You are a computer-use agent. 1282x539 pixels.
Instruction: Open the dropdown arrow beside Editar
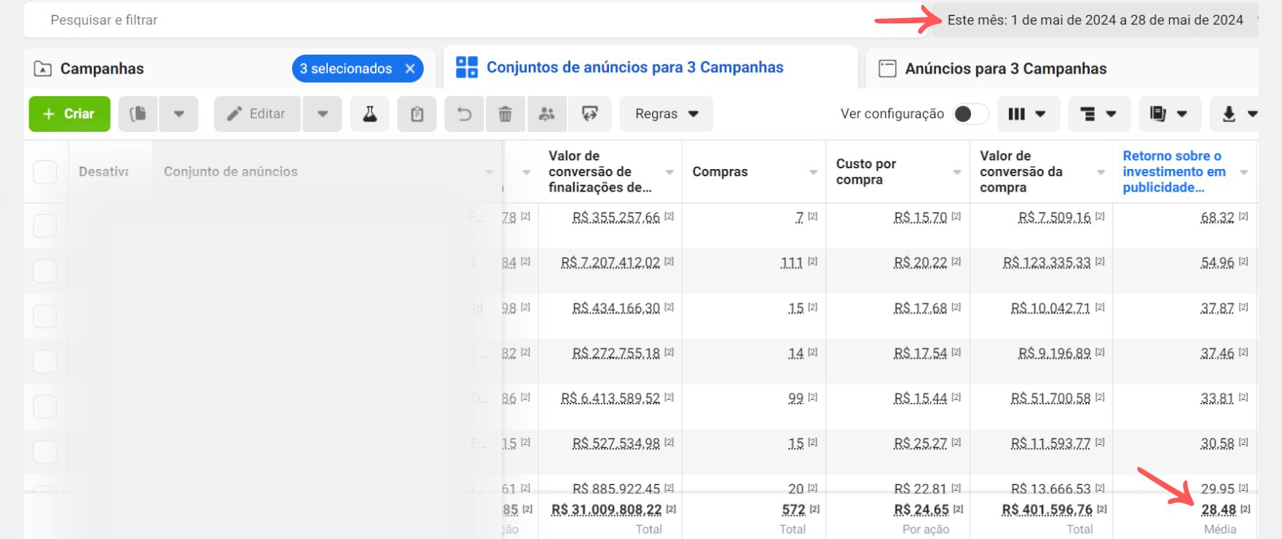pyautogui.click(x=323, y=114)
